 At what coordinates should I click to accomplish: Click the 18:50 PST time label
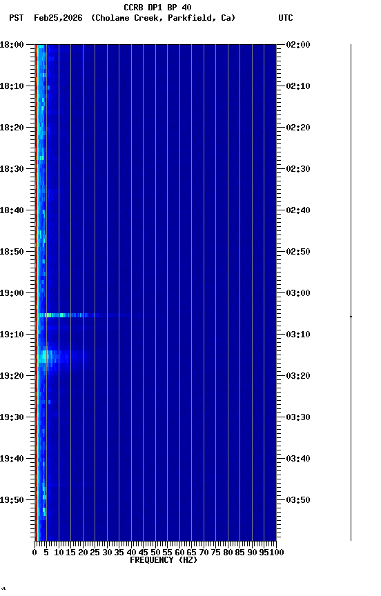12,252
